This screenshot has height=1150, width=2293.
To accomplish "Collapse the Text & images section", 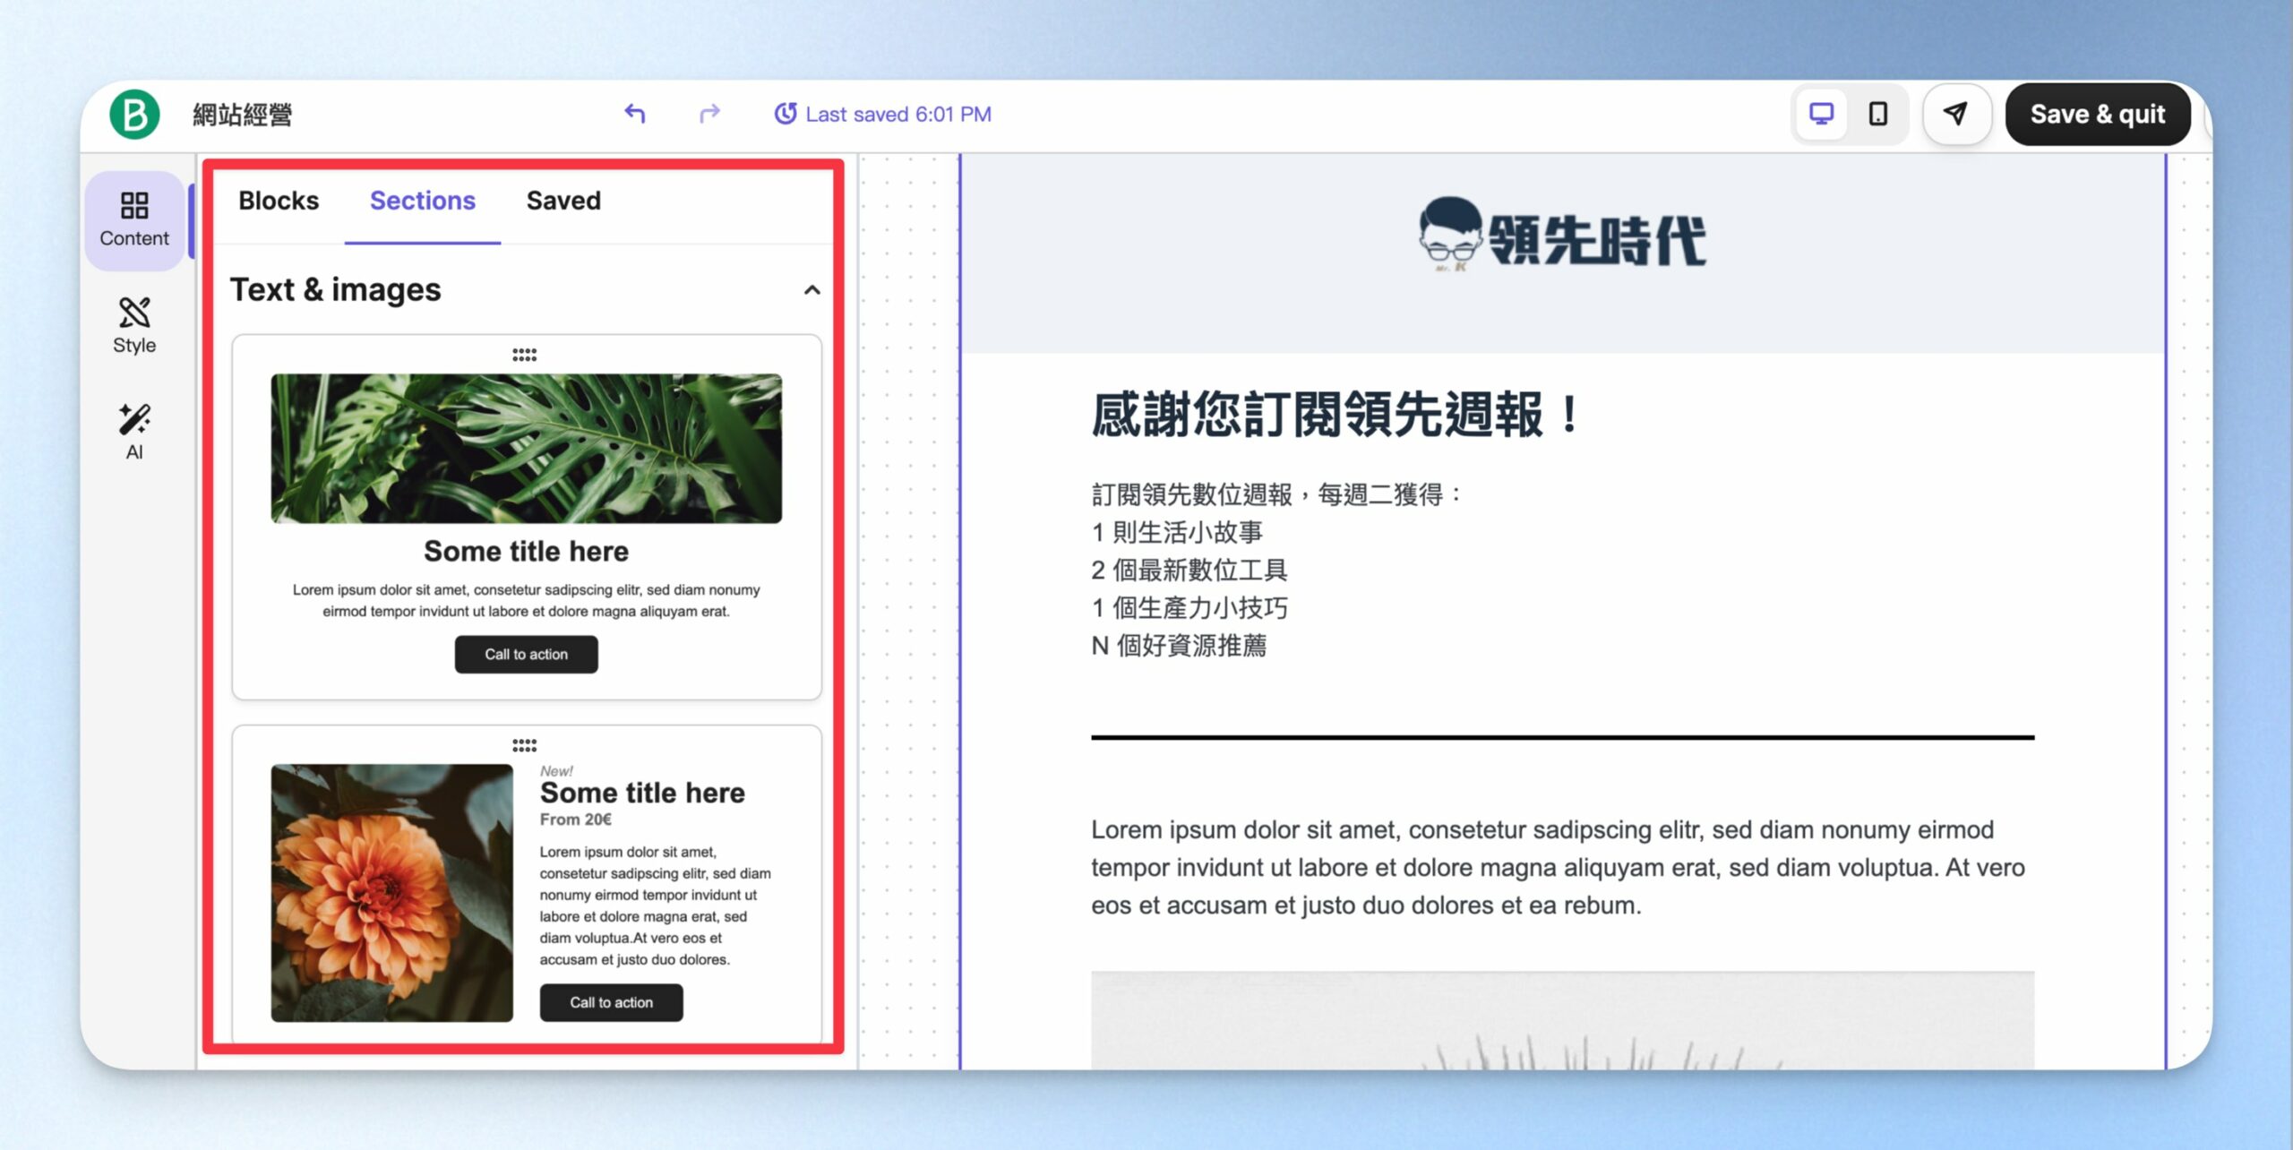I will tap(812, 290).
